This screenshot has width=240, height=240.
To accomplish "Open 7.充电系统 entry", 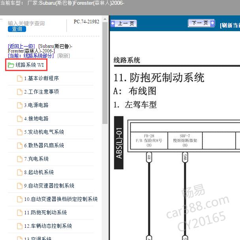I will [x=36, y=159].
